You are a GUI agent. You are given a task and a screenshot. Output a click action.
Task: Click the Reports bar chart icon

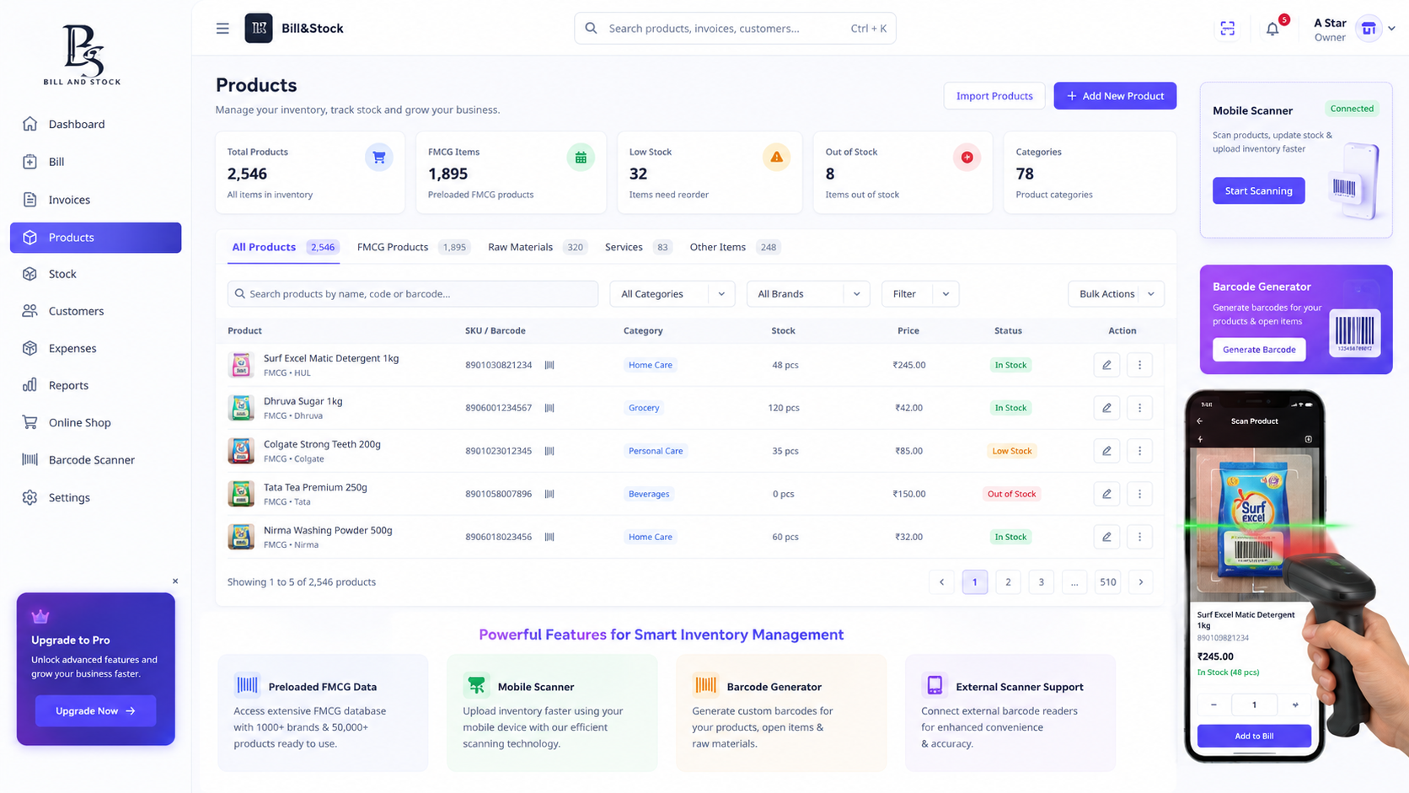30,385
